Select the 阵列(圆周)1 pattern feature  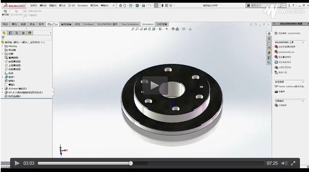point(14,96)
